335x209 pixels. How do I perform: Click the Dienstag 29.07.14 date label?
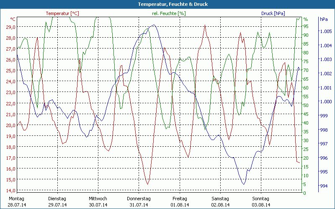(57, 201)
